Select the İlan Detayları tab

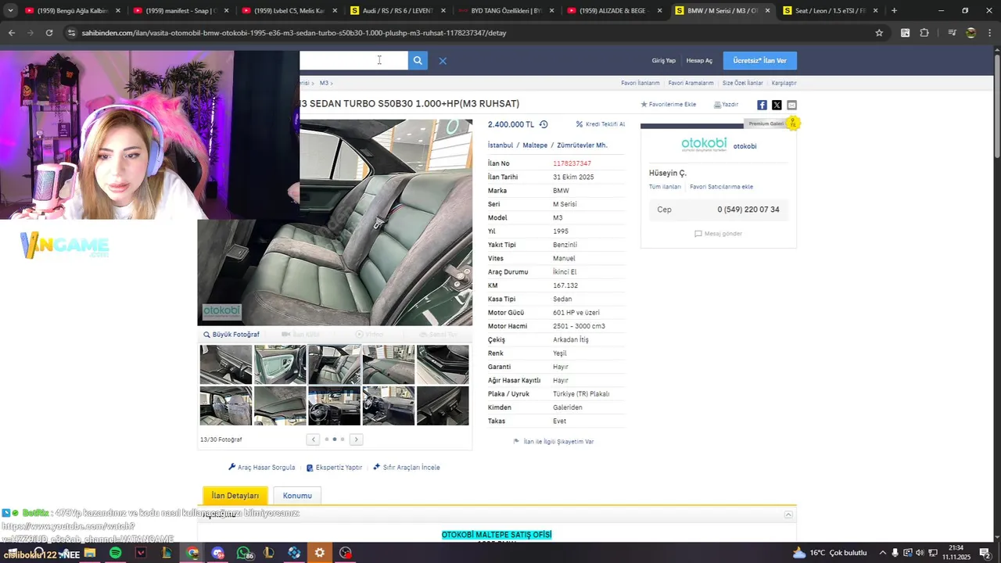click(235, 496)
